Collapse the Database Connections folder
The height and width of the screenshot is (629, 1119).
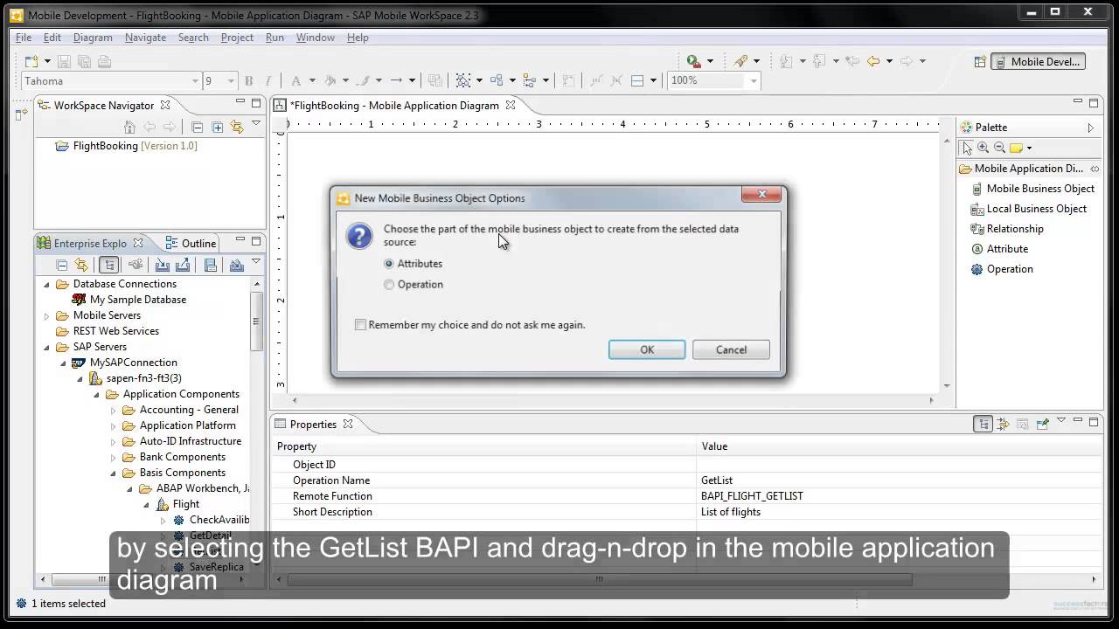[47, 284]
